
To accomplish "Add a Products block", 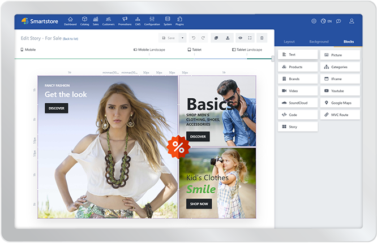I will (x=298, y=67).
